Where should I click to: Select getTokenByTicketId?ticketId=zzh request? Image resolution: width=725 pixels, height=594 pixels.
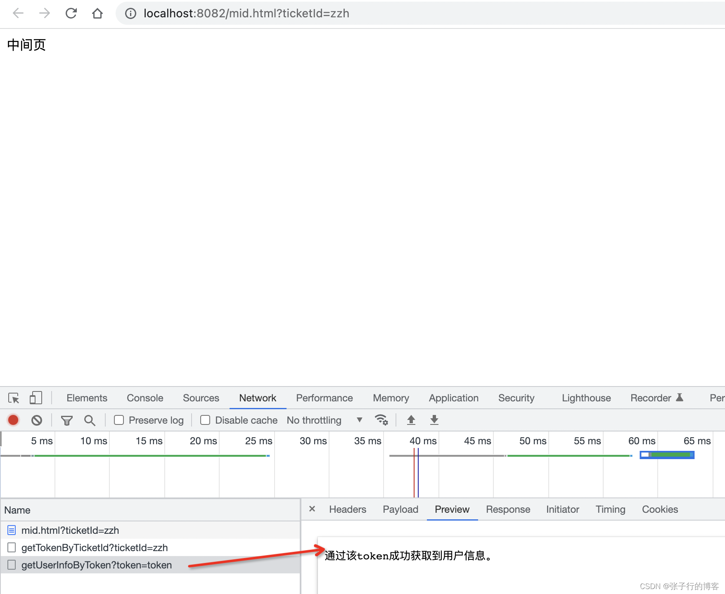150,547
